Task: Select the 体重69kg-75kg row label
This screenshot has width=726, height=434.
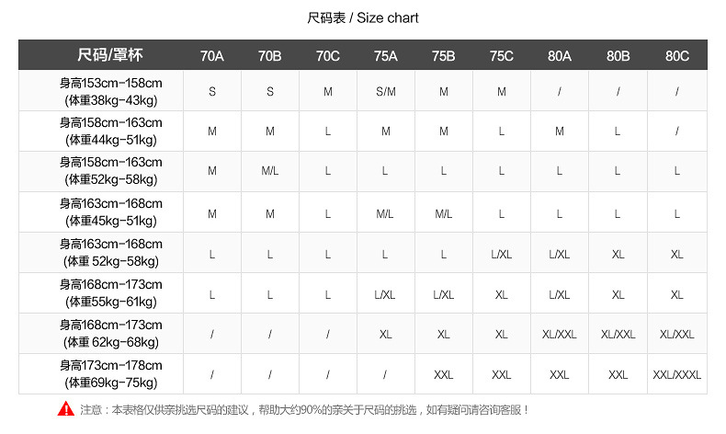Action: [x=110, y=383]
